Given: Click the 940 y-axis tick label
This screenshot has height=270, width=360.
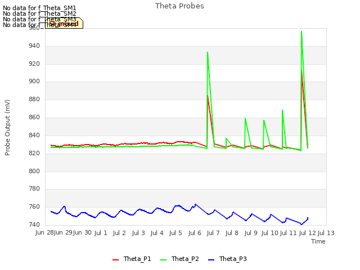Looking at the screenshot, I should point(34,46).
